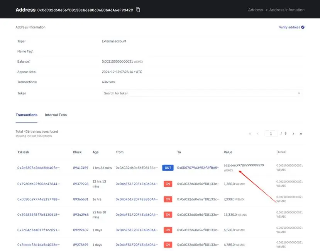Click the IN badge on the 1,380.0 row
The width and height of the screenshot is (320, 251).
point(168,184)
